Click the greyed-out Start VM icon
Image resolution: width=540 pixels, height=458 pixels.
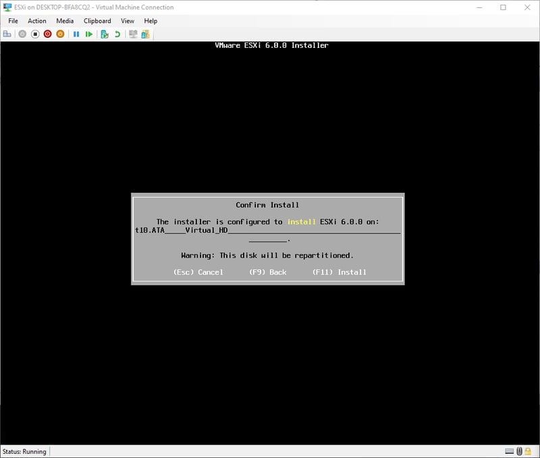coord(22,34)
